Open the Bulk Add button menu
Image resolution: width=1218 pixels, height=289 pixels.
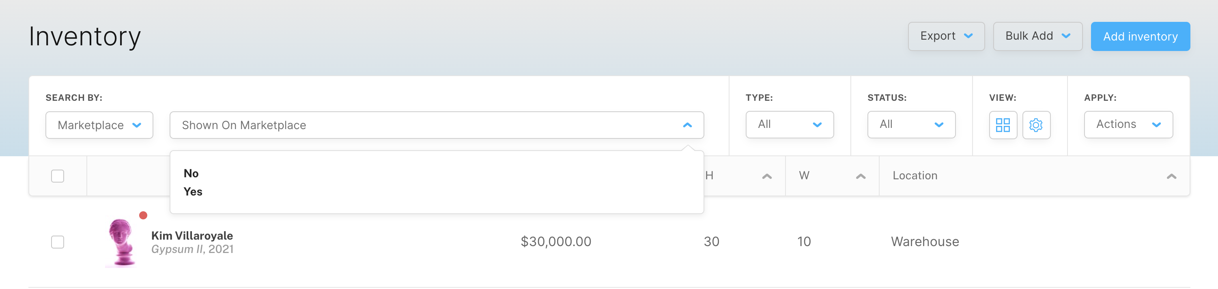point(1037,36)
